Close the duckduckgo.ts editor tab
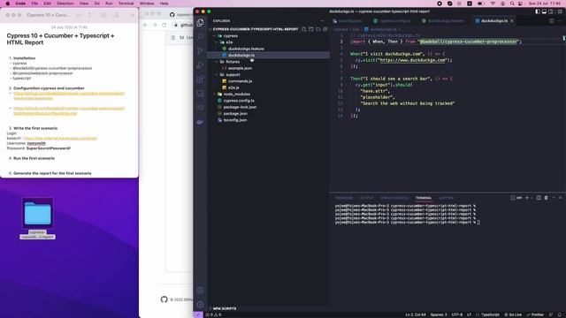Screen dimensions: 566x318 (512, 21)
